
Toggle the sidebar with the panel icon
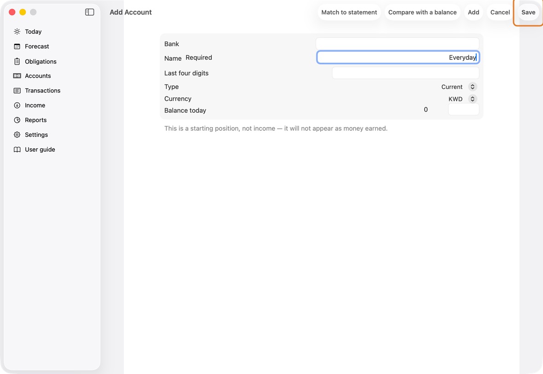point(90,12)
